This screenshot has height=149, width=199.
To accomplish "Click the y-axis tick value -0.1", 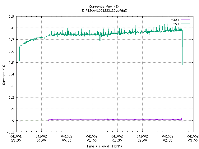I will click(10, 132).
